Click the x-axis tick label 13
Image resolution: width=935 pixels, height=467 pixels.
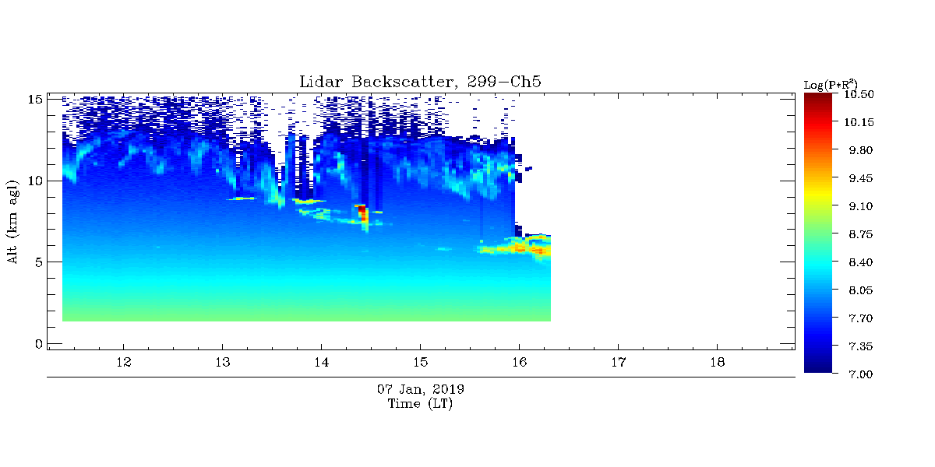222,363
